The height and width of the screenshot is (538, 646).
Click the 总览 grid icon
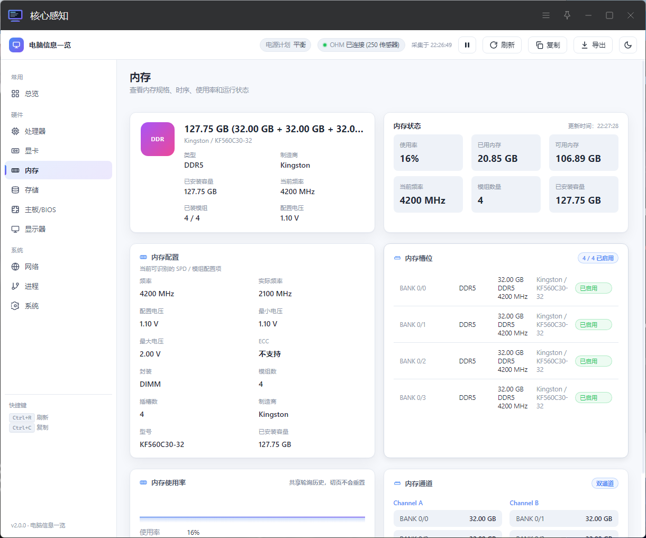coord(15,94)
